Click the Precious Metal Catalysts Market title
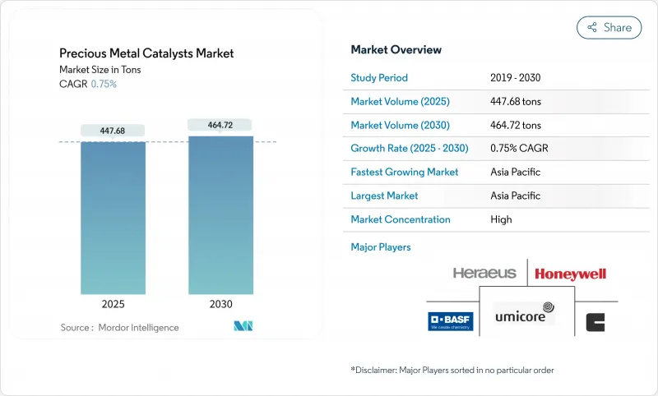The width and height of the screenshot is (658, 396). point(146,53)
